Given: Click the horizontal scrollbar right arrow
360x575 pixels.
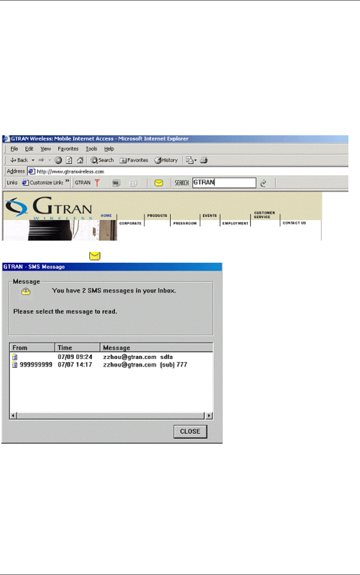Looking at the screenshot, I should click(x=209, y=416).
